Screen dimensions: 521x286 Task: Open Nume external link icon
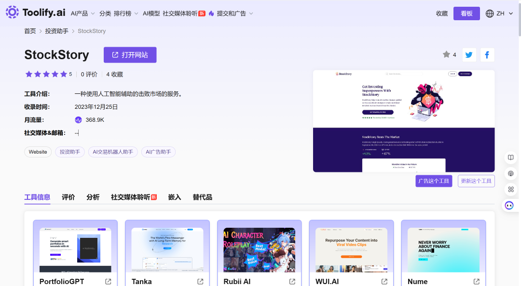(x=477, y=281)
